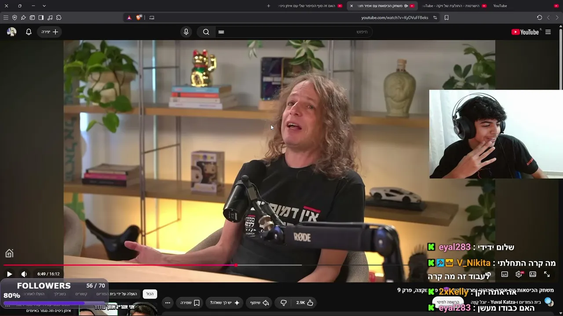This screenshot has width=563, height=316.
Task: Enter full screen mode in the player
Action: 547,274
